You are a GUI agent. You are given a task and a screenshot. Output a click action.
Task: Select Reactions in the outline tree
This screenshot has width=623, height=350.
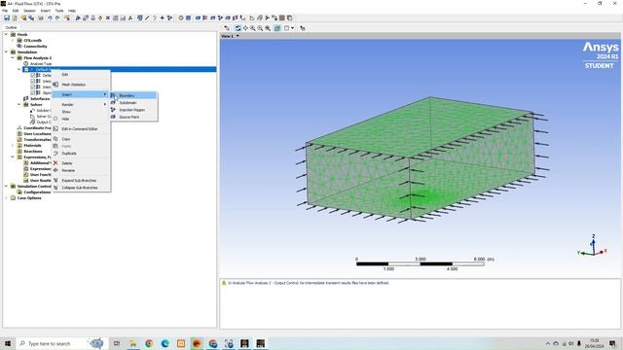click(x=33, y=152)
